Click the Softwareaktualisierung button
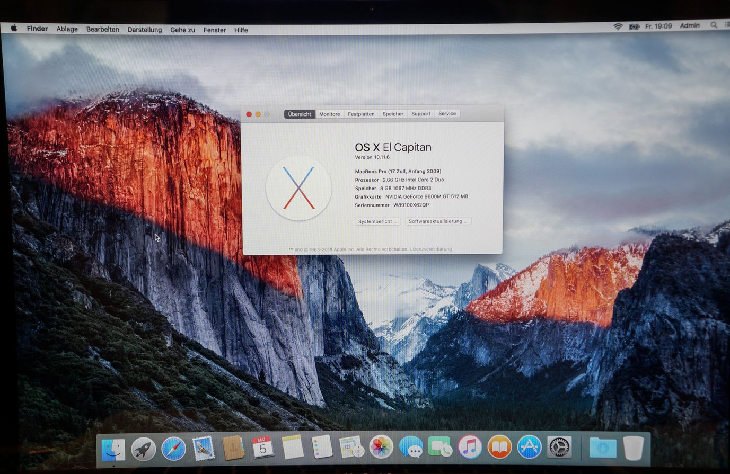Image resolution: width=730 pixels, height=474 pixels. click(438, 221)
